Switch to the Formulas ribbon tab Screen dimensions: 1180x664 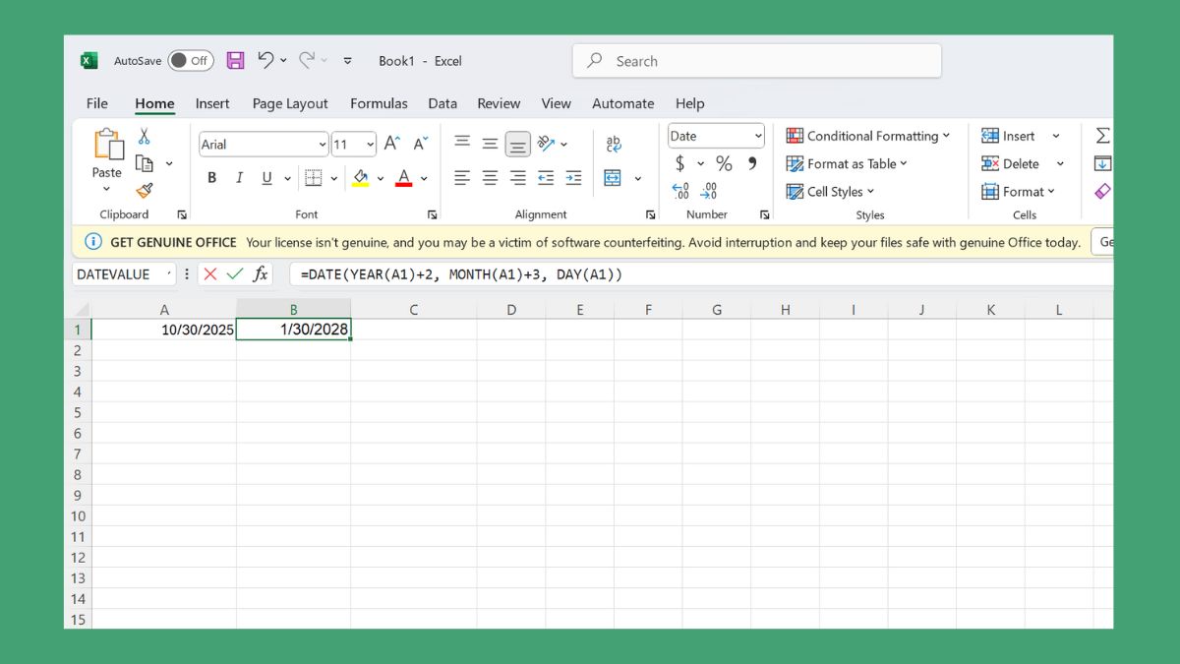coord(379,103)
